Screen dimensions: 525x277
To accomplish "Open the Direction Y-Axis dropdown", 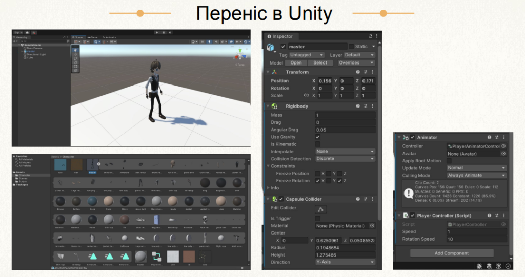I will tap(345, 262).
